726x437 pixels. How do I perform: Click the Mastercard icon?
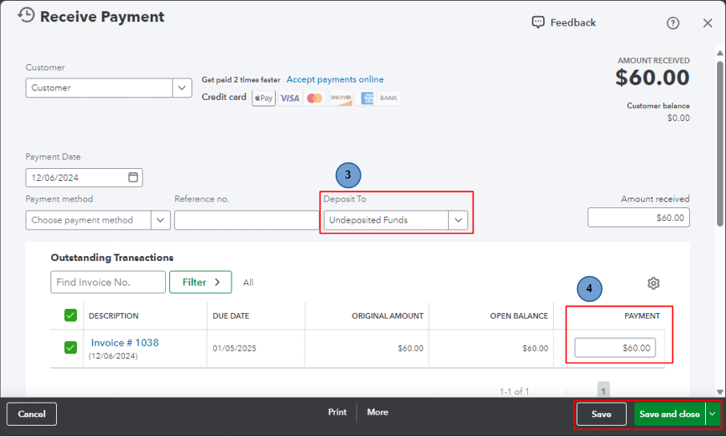[x=315, y=98]
